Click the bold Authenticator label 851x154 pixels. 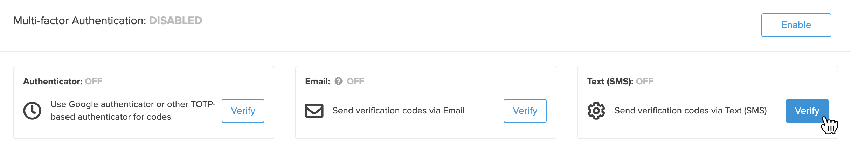tap(53, 82)
